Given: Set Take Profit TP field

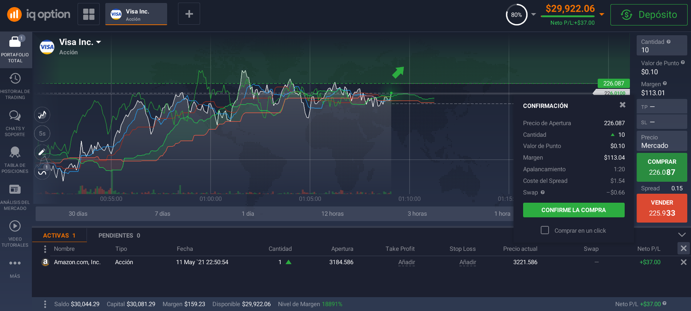Looking at the screenshot, I should (x=662, y=107).
